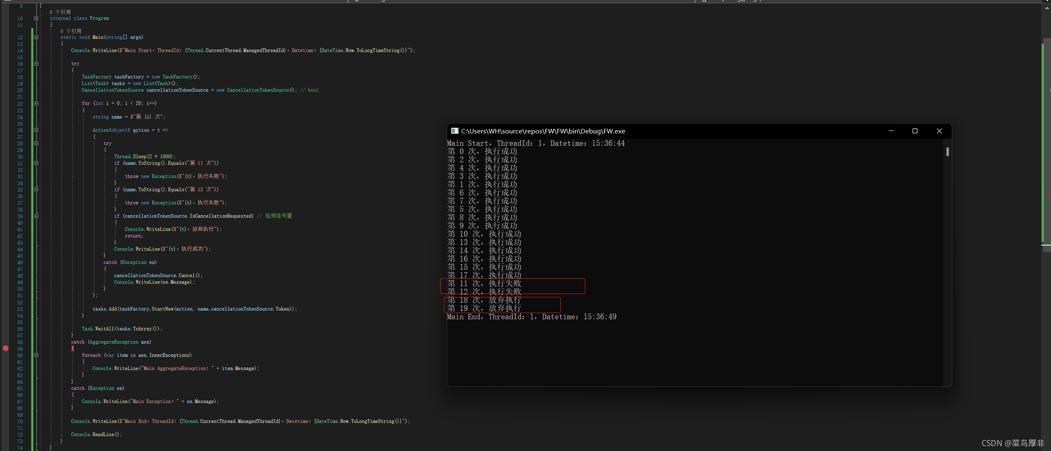The width and height of the screenshot is (1051, 451).
Task: Close the FW.exe console window
Action: [x=939, y=131]
